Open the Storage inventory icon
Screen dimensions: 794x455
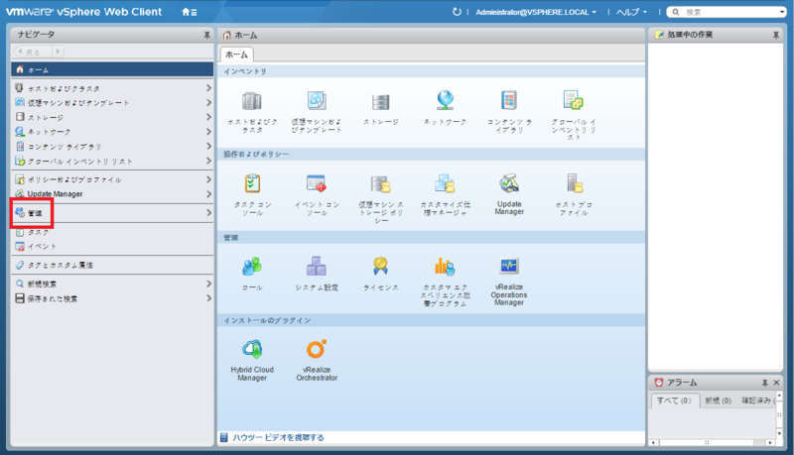[380, 102]
